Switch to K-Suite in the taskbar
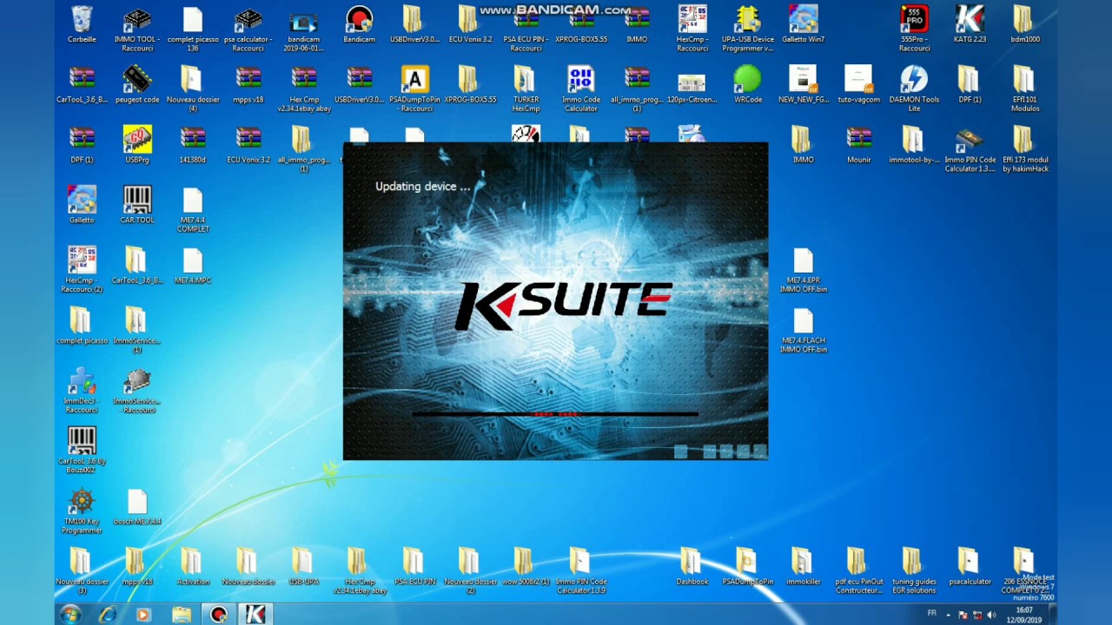This screenshot has width=1112, height=625. click(255, 615)
